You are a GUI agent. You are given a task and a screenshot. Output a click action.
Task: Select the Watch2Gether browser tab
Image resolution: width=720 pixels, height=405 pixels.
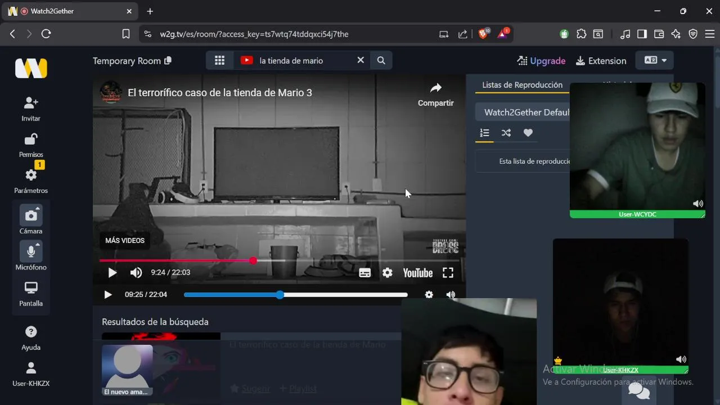pyautogui.click(x=71, y=11)
